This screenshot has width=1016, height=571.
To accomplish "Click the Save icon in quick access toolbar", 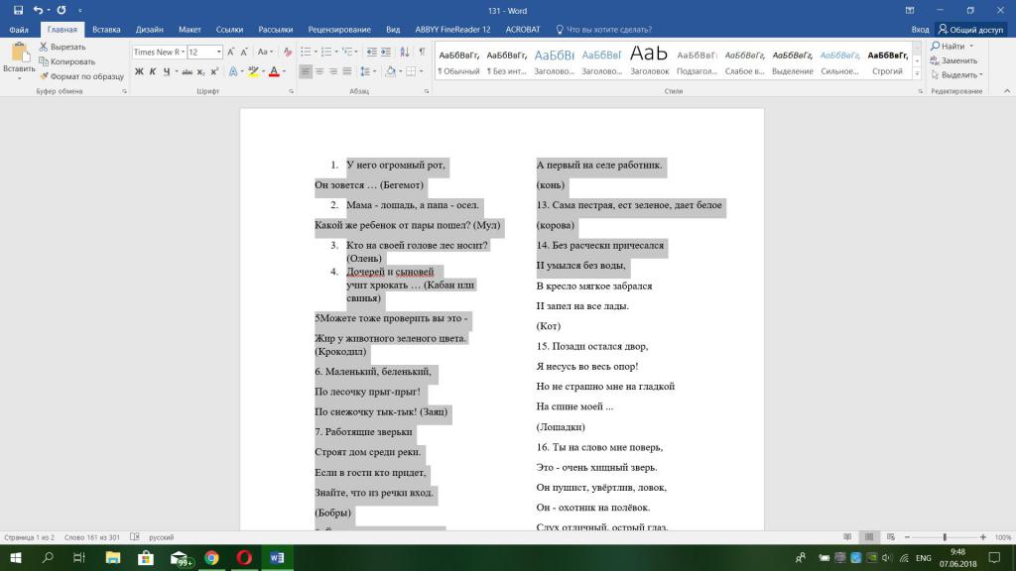I will pos(18,11).
